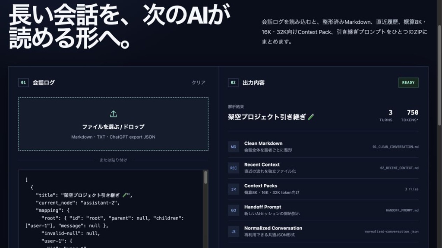The height and width of the screenshot is (248, 442).
Task: Click the 解析結果 label
Action: [x=236, y=107]
